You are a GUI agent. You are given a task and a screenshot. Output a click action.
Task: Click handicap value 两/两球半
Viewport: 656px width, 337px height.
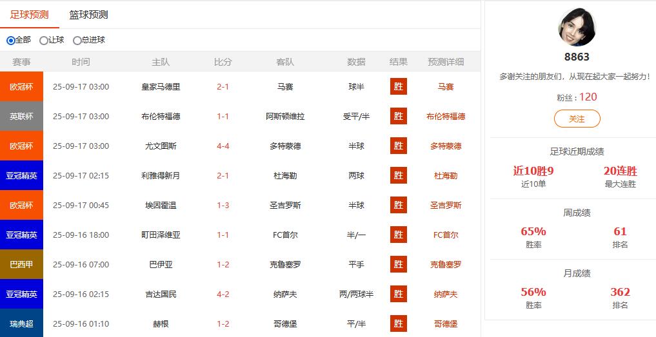click(357, 294)
